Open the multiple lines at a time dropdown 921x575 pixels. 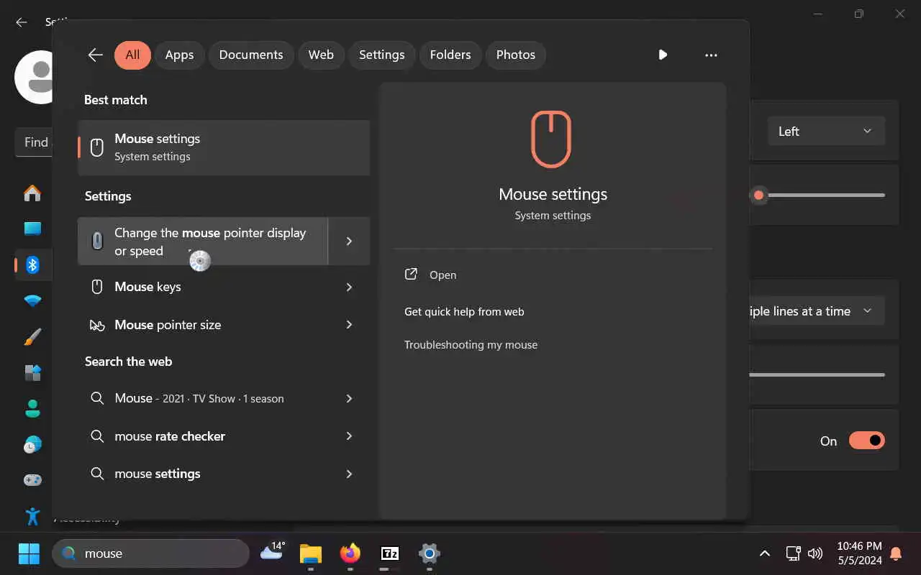[817, 311]
